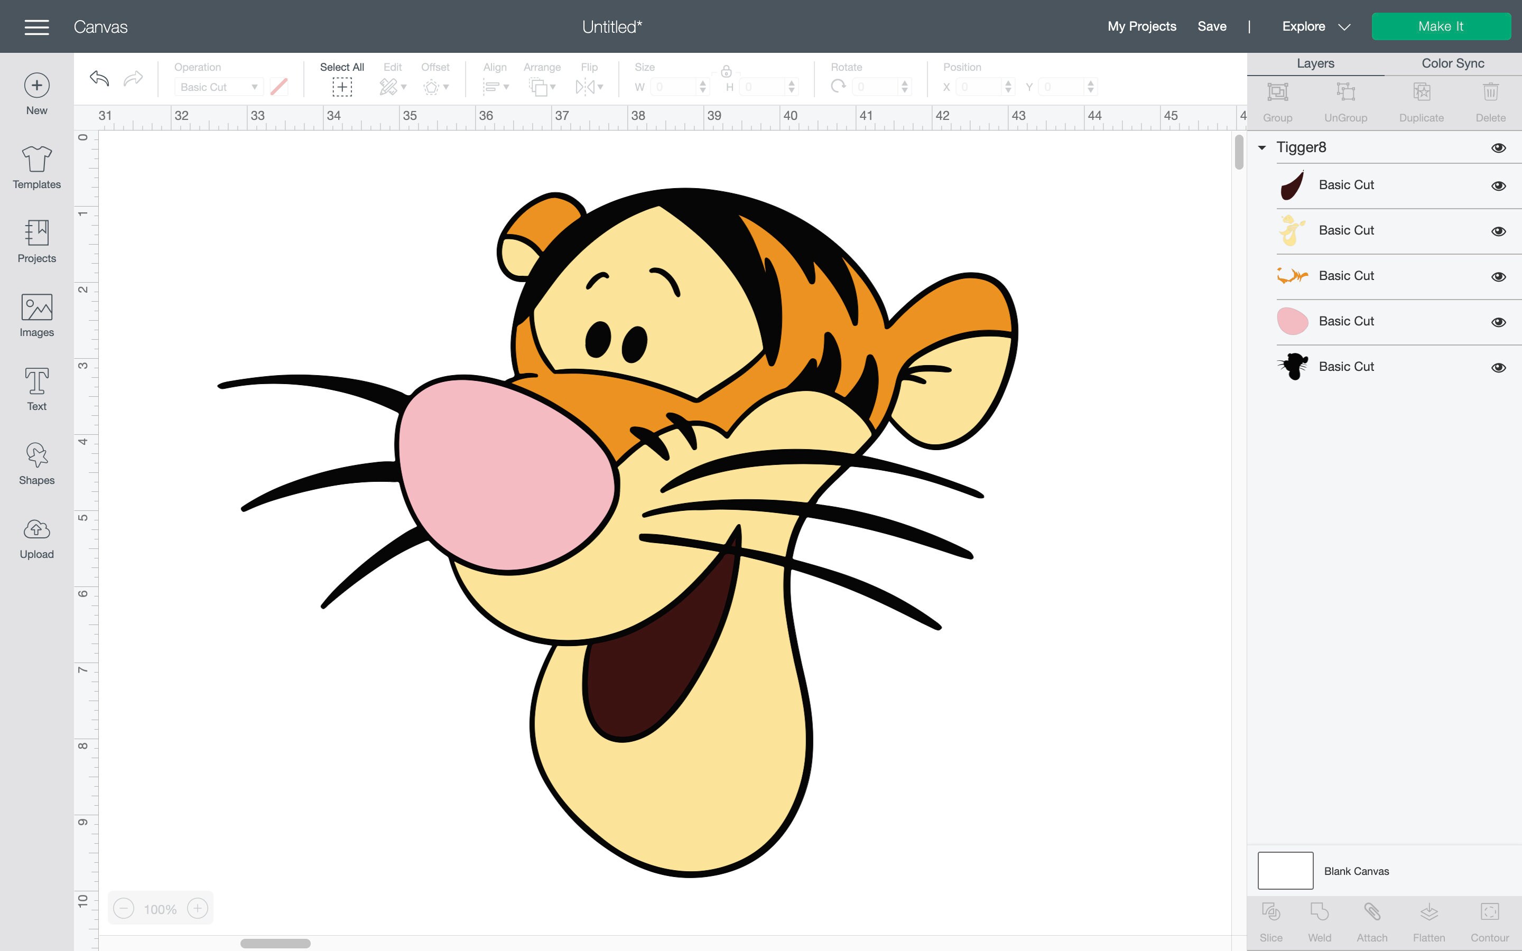Hide the black outline Basic Cut layer
This screenshot has height=951, width=1522.
pos(1498,367)
